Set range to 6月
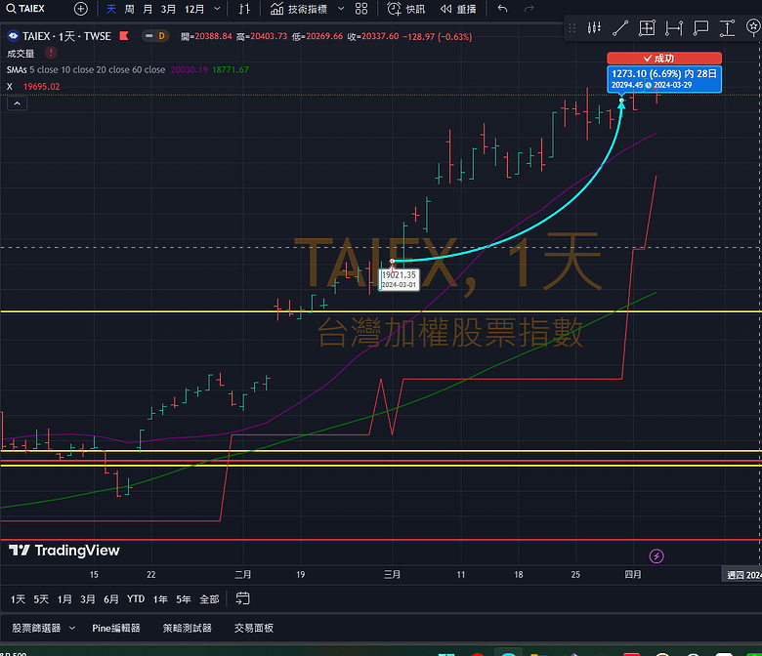Viewport: 762px width, 656px height. tap(111, 599)
